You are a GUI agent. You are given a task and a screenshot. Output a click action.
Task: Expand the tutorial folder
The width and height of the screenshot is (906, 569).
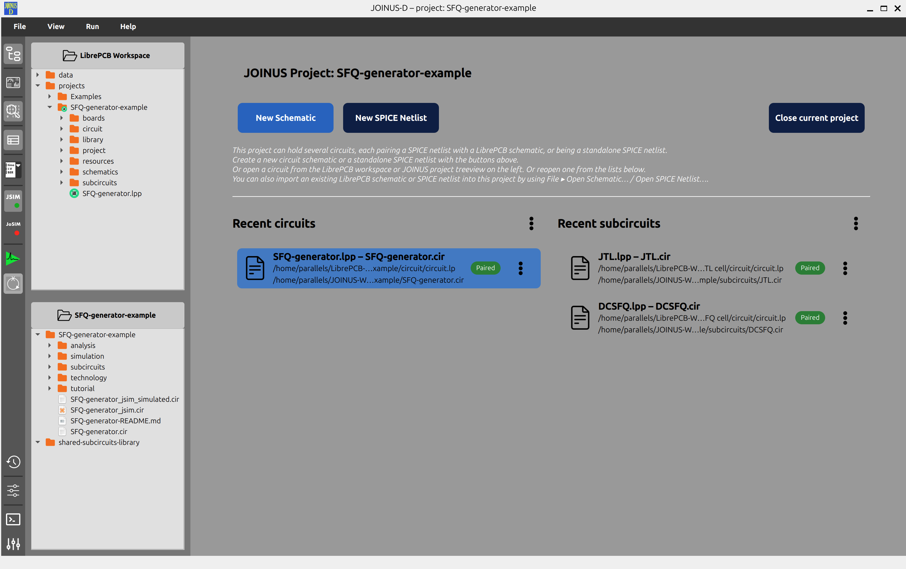[50, 388]
